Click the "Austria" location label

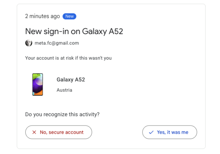[64, 90]
